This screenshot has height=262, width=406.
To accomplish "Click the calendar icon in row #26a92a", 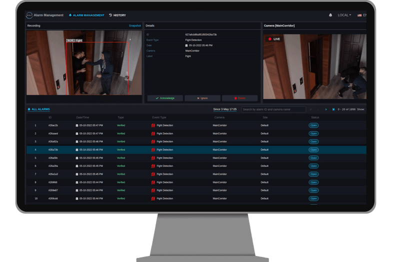I will [77, 142].
